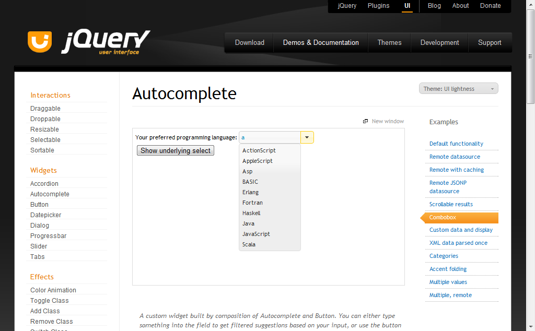Open the Blog top bar link

coord(434,6)
